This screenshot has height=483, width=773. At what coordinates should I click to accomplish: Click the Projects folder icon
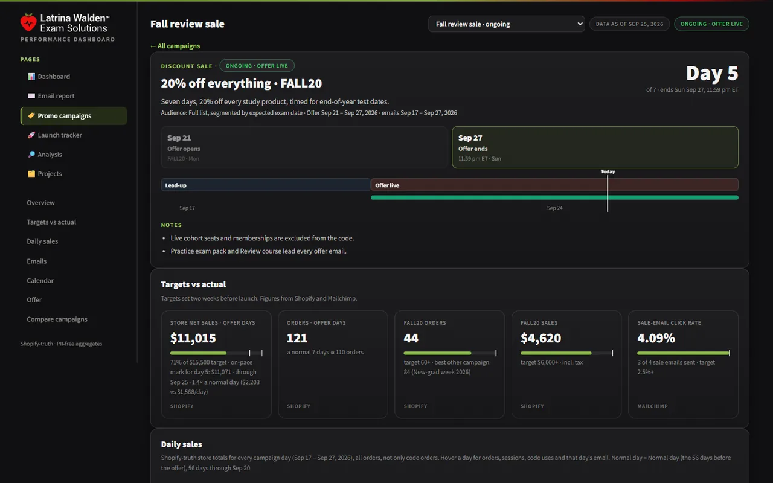31,174
